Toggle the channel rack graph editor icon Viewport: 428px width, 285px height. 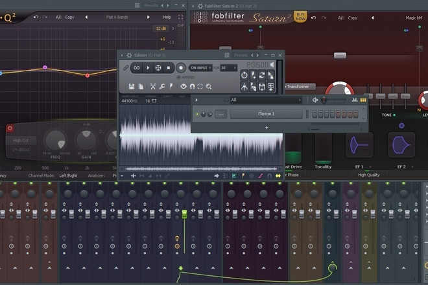click(x=355, y=100)
